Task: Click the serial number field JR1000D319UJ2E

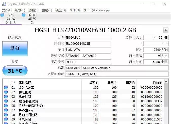Action: (88, 44)
